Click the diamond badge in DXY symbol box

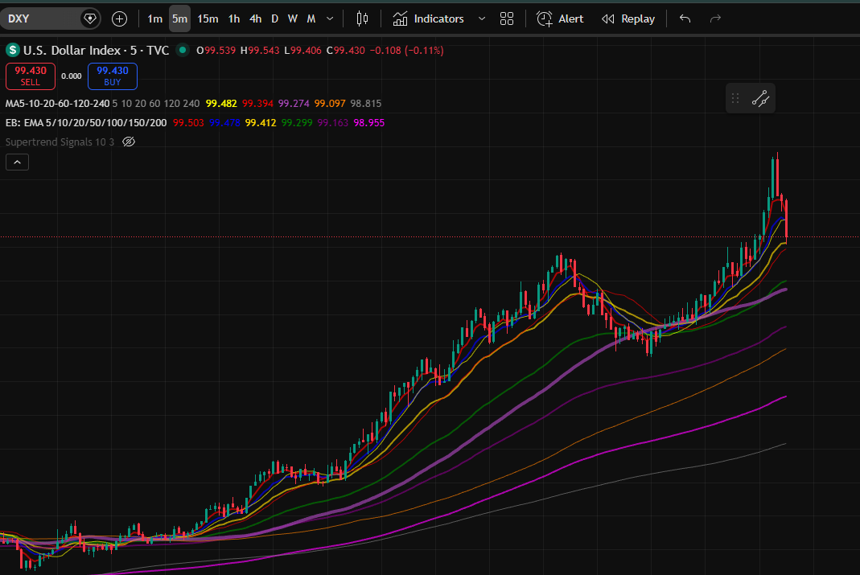coord(90,18)
